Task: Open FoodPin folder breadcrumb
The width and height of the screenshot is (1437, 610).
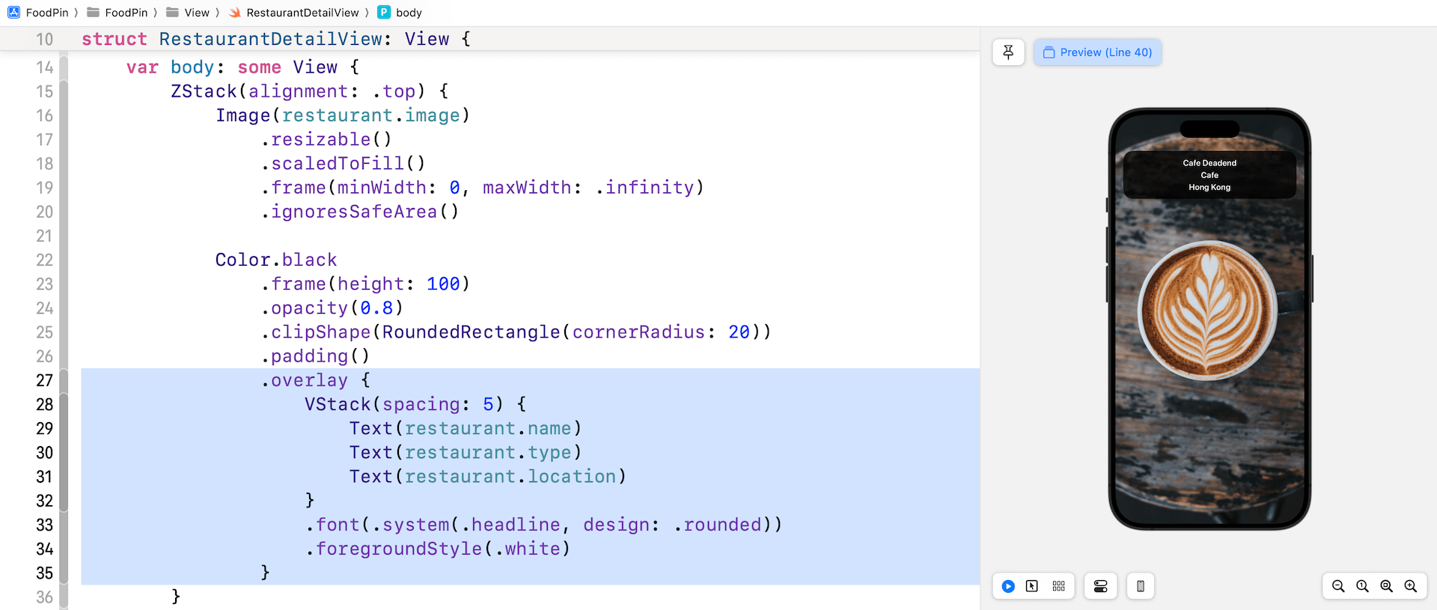Action: tap(118, 13)
